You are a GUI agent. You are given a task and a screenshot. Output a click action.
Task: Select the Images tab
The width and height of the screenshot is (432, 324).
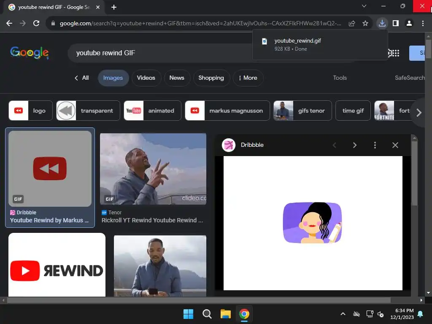coord(113,78)
